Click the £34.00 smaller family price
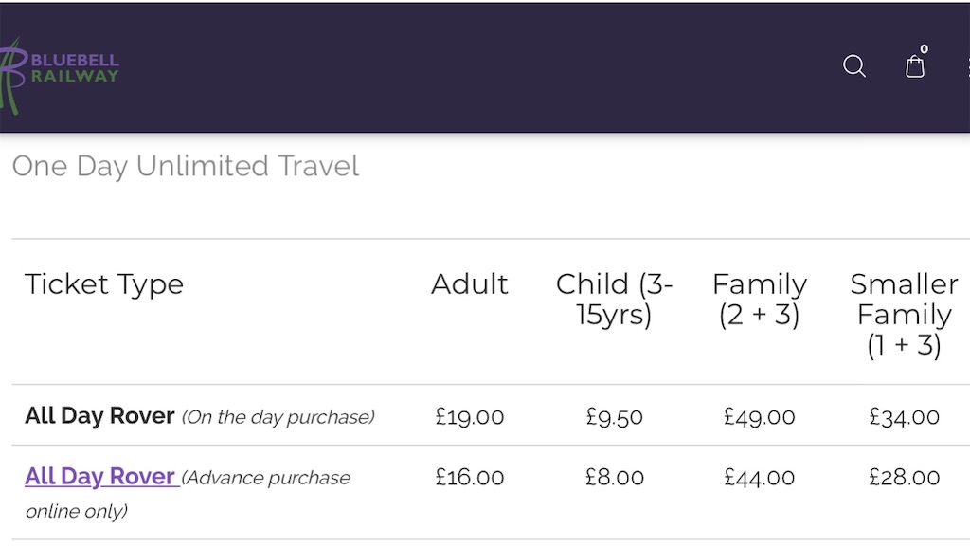Screen dimensions: 970x547 [x=905, y=416]
